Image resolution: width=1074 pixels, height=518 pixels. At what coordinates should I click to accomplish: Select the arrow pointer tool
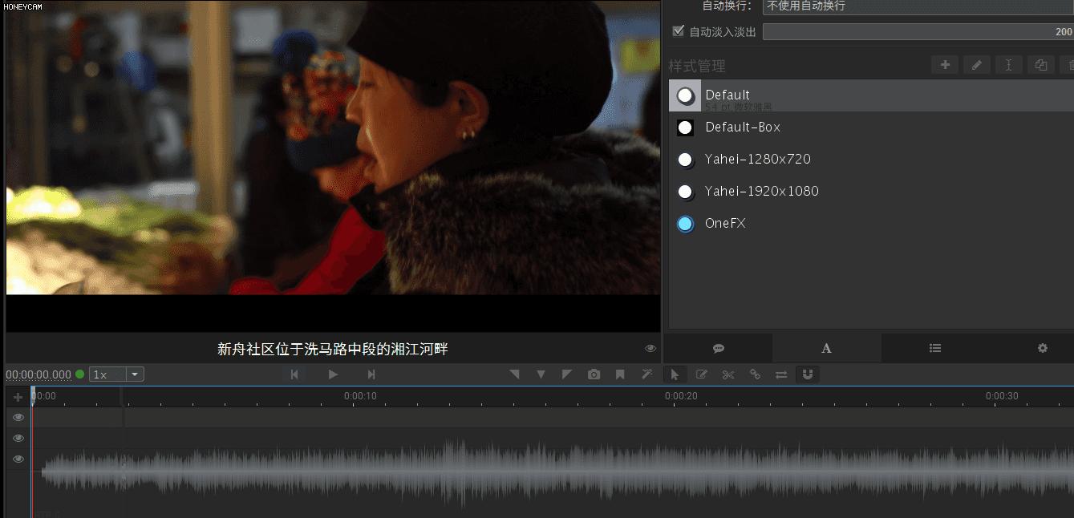675,374
